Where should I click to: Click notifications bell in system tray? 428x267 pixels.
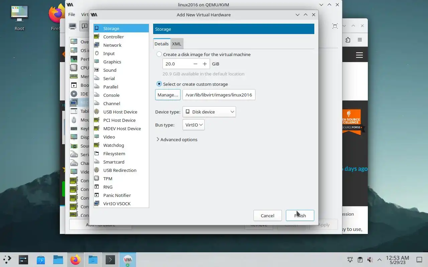[350, 260]
